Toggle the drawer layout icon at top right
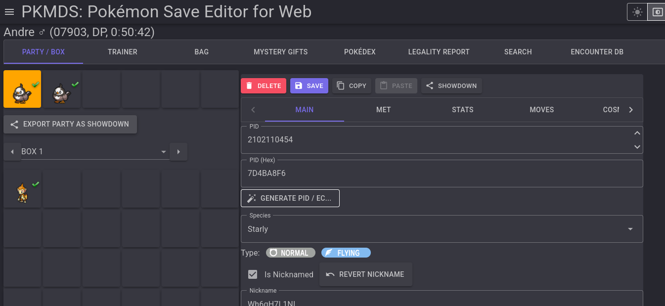The image size is (665, 306). click(657, 12)
